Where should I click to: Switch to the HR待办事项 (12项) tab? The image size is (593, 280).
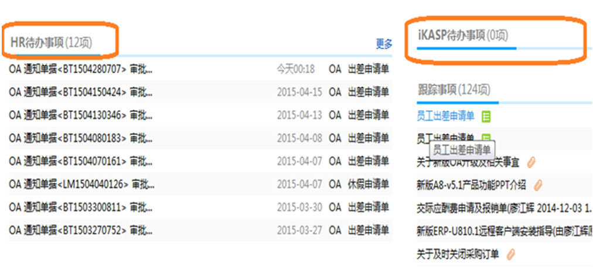[51, 43]
